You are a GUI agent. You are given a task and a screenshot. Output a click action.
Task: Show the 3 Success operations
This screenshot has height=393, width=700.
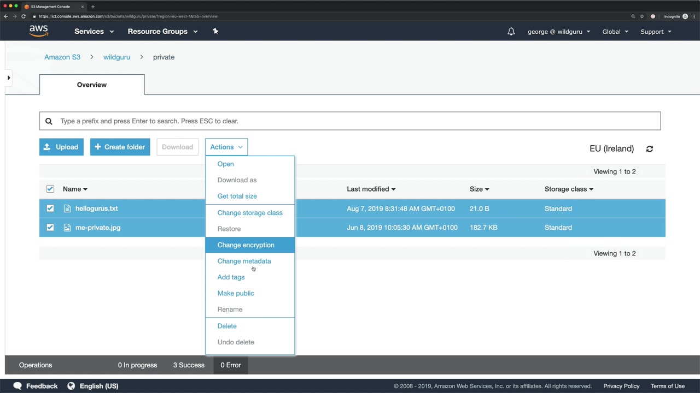click(x=189, y=365)
